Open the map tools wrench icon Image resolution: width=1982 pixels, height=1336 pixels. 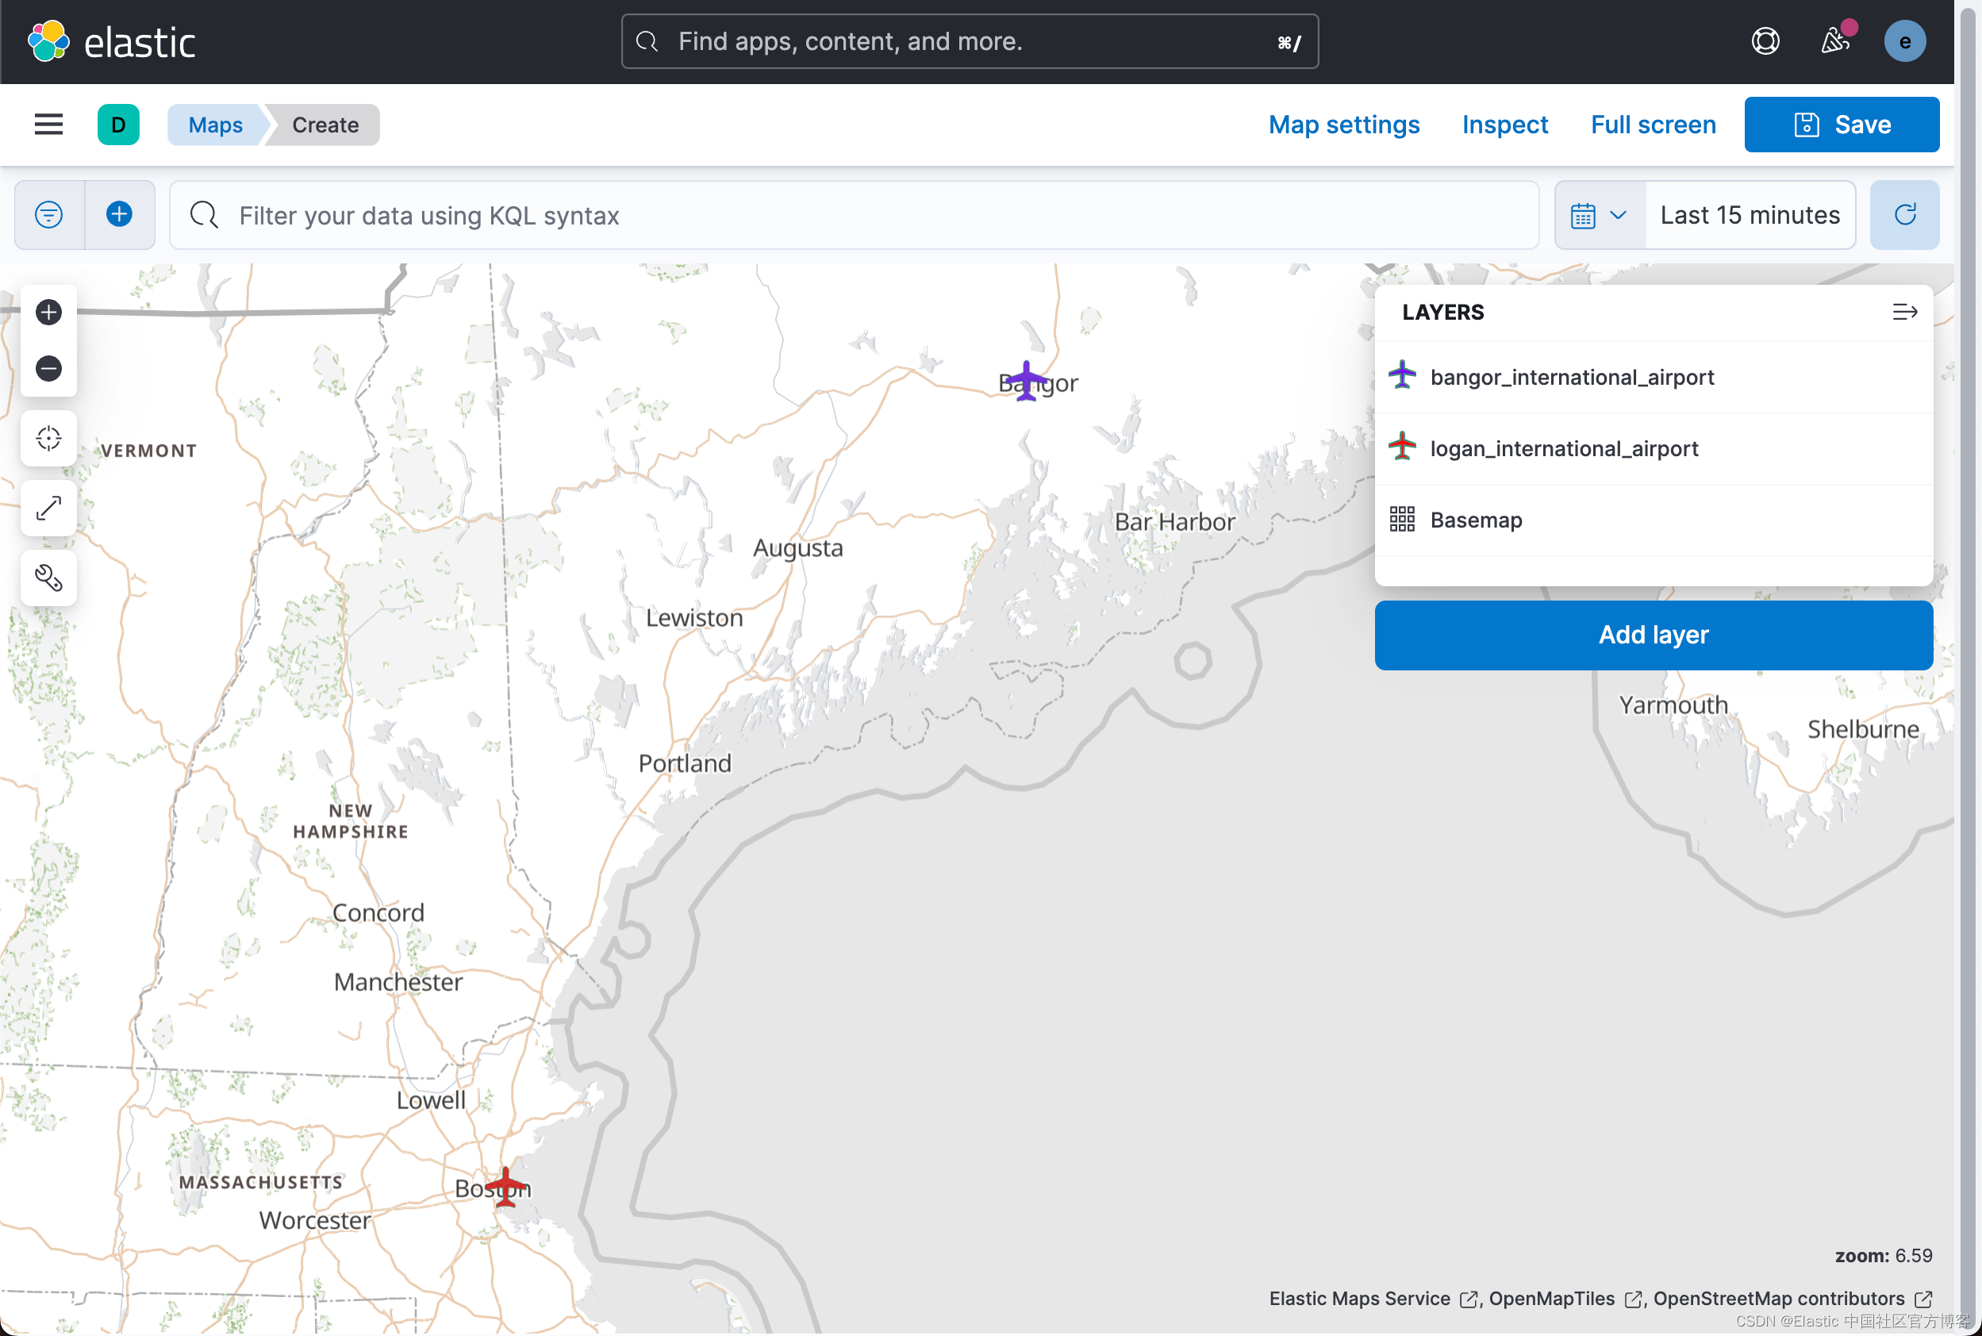pos(48,578)
